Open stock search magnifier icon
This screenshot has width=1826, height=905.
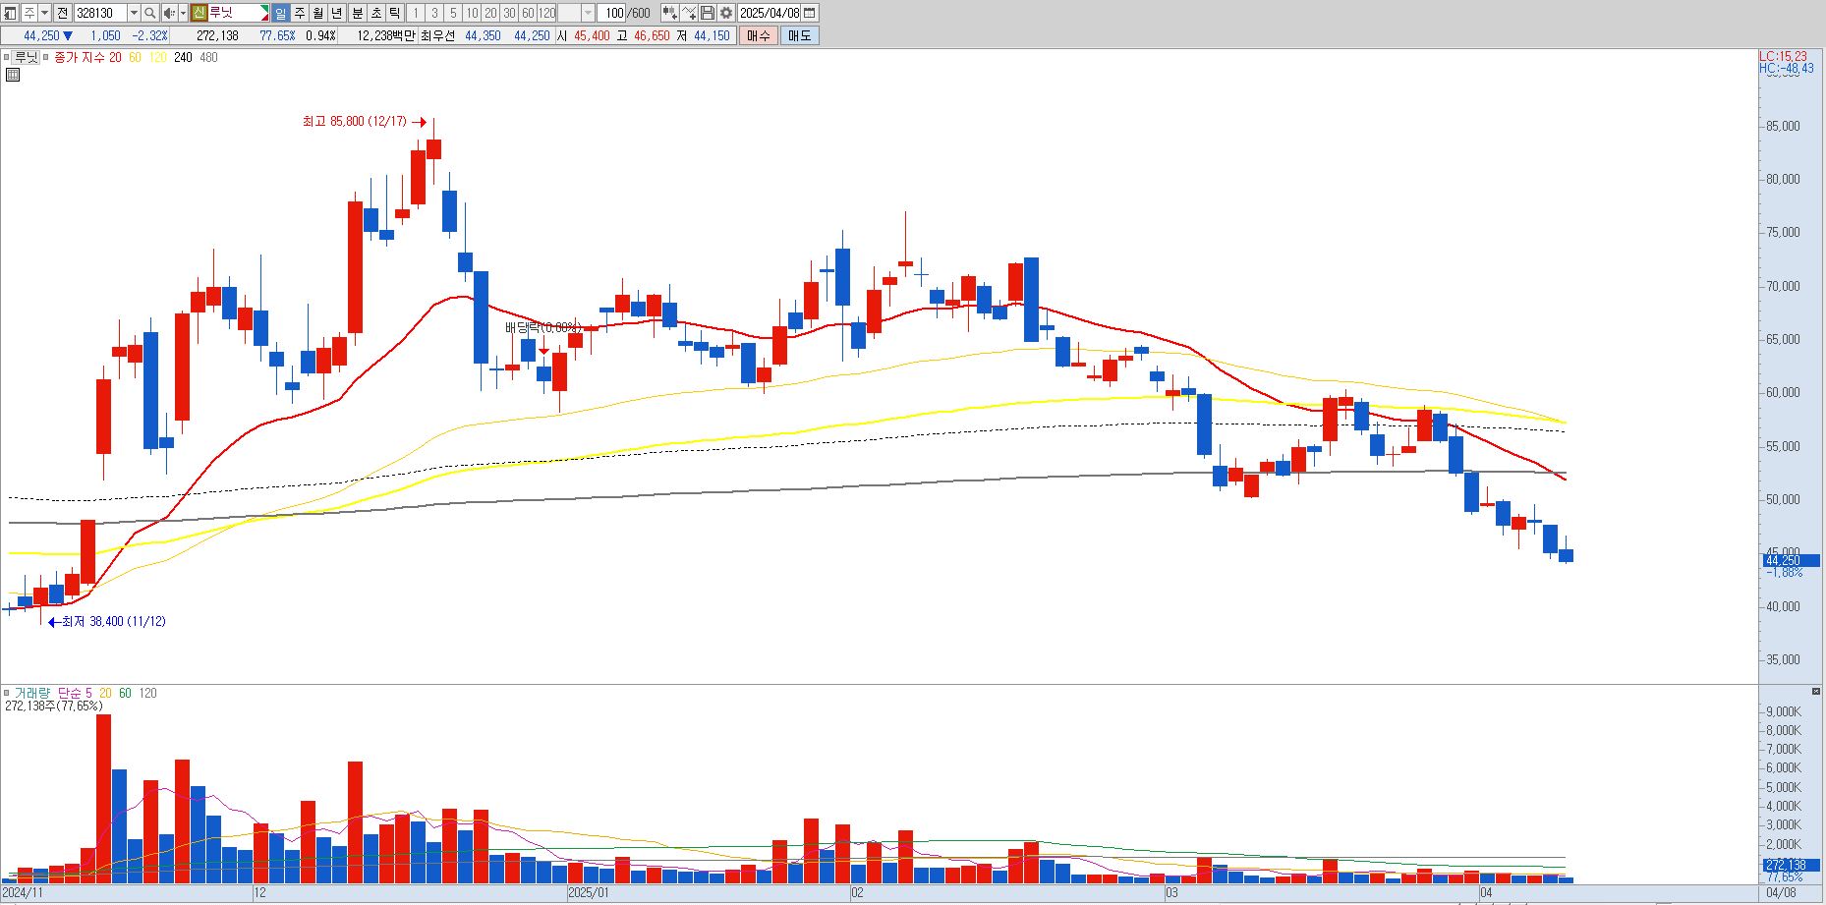pyautogui.click(x=150, y=13)
